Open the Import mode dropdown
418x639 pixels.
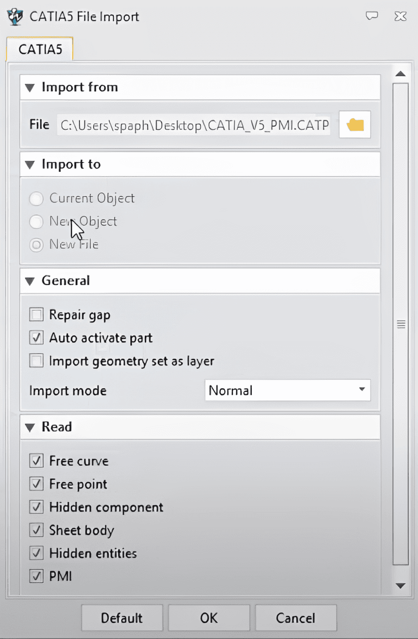[x=288, y=390]
